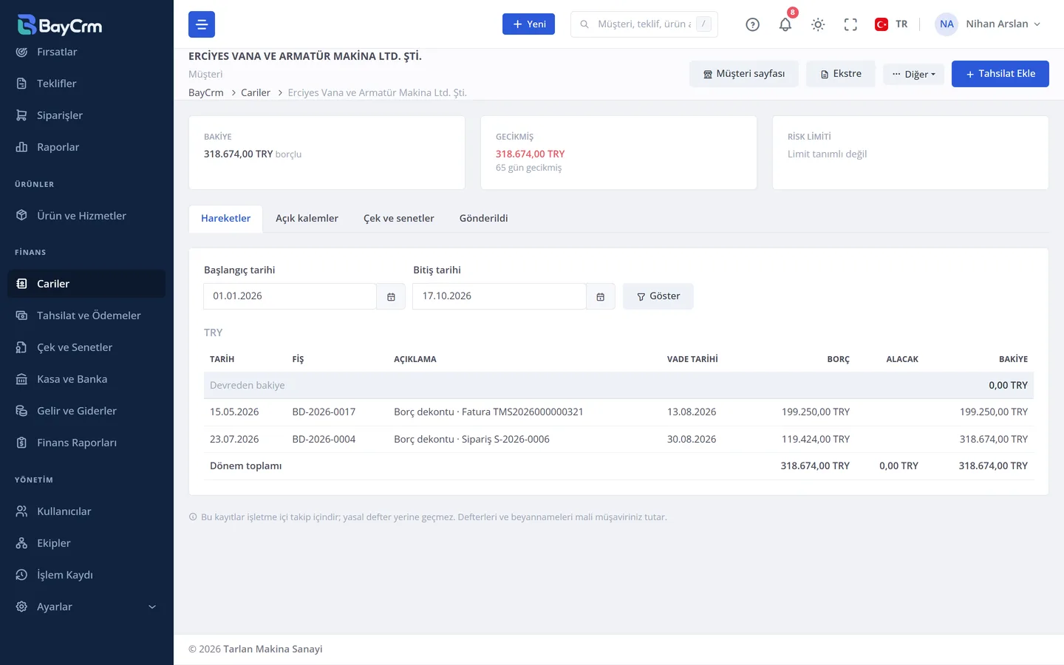Viewport: 1064px width, 665px height.
Task: Select the Hareketler tab
Action: 225,219
